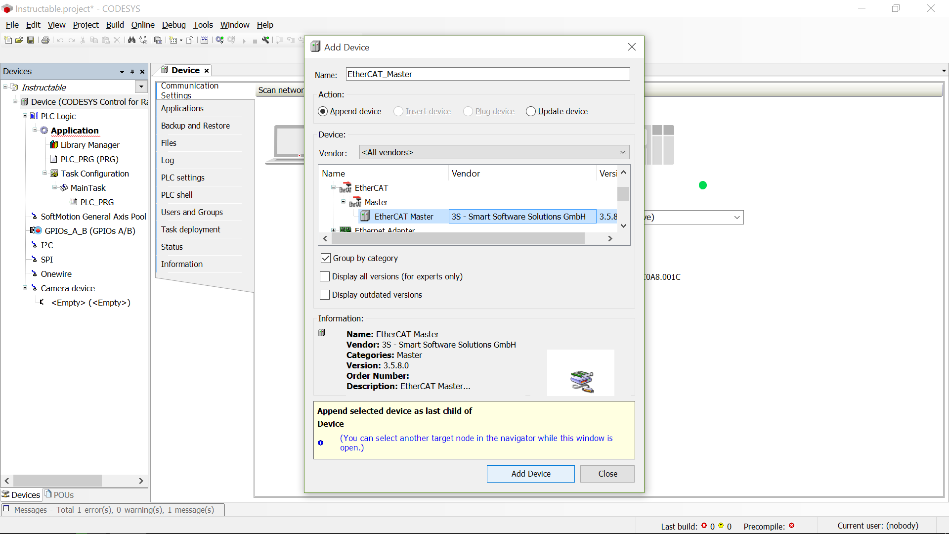Select the Append device radio button
Viewport: 949px width, 534px height.
point(323,111)
